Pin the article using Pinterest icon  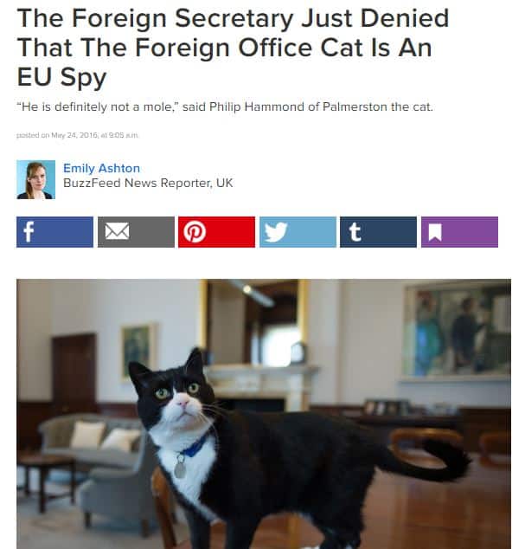click(x=216, y=232)
